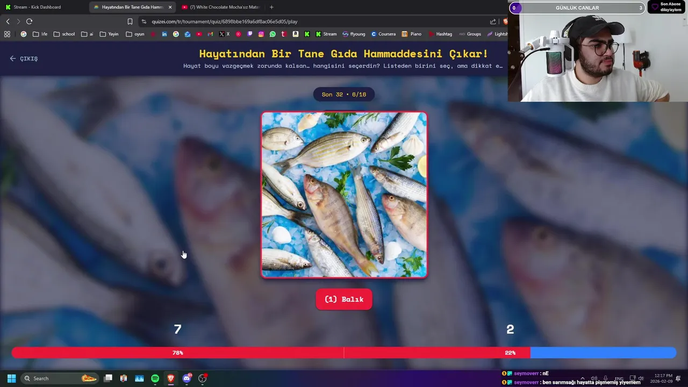Open the Yayin bookmarks folder
The width and height of the screenshot is (688, 387).
point(109,34)
